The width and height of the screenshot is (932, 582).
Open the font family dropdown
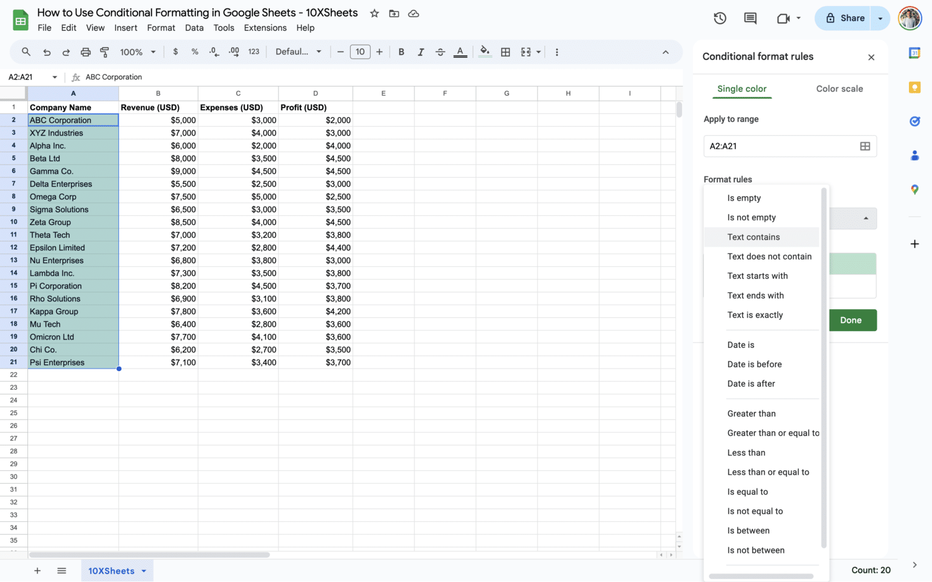[297, 52]
